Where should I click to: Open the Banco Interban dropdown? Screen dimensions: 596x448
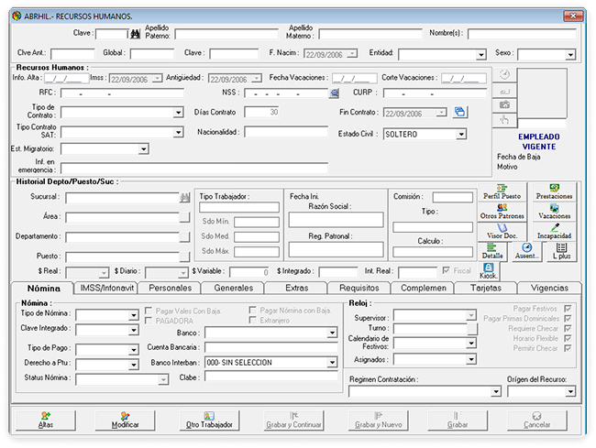pyautogui.click(x=331, y=363)
